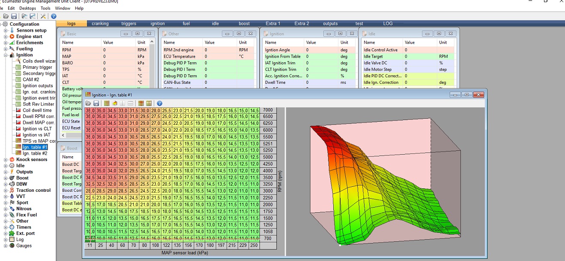565x261 pixels.
Task: Select Soft Rev Limiter in Ignition tree
Action: (38, 104)
